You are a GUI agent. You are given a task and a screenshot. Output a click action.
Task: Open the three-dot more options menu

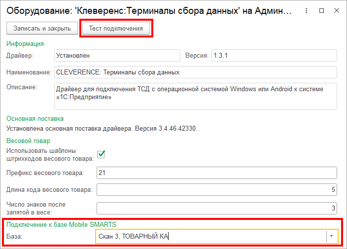[306, 11]
